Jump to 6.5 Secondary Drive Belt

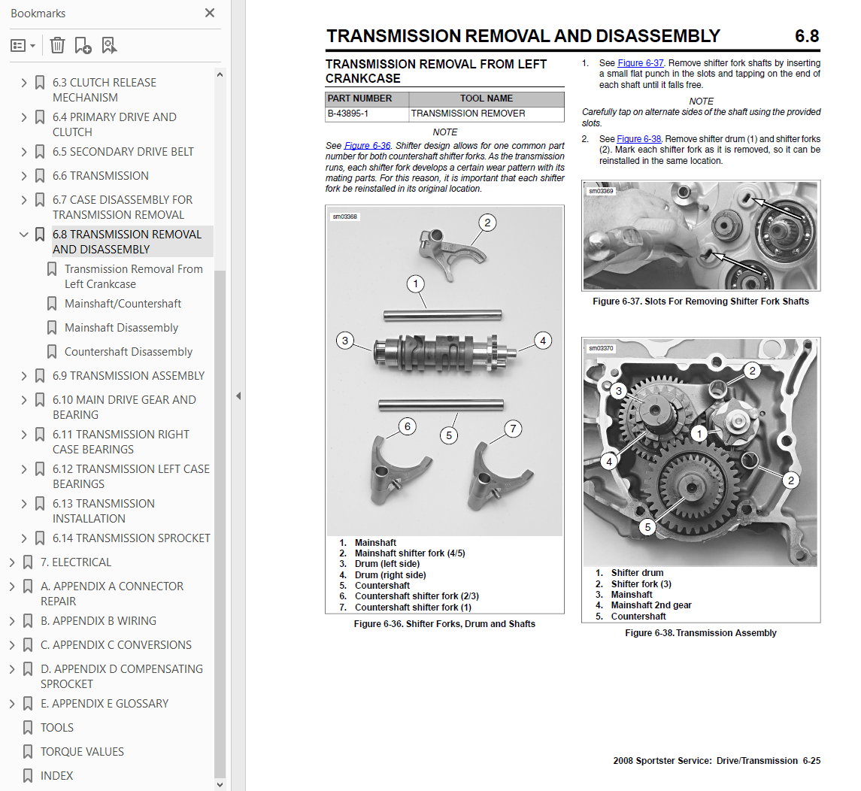point(123,152)
